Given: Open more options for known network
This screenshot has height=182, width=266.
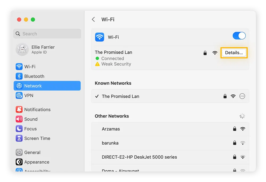Looking at the screenshot, I should click(242, 96).
